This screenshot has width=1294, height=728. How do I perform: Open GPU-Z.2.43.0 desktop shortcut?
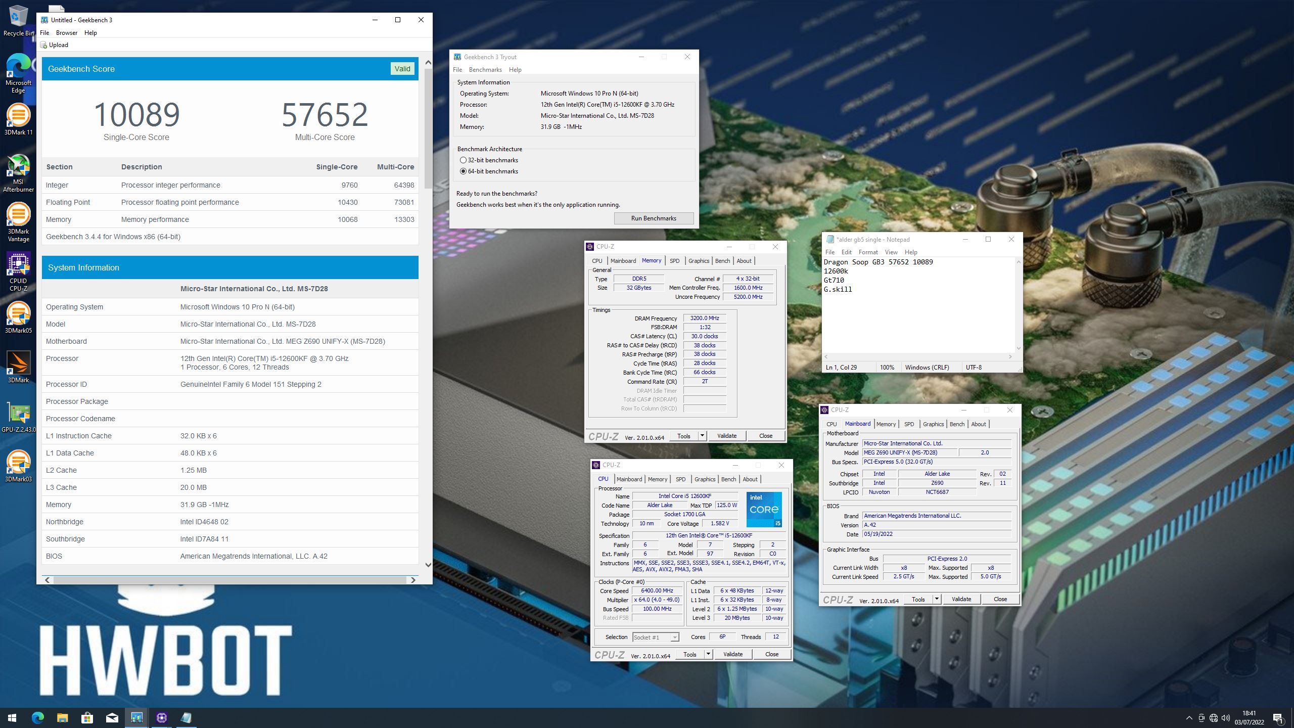click(x=18, y=417)
